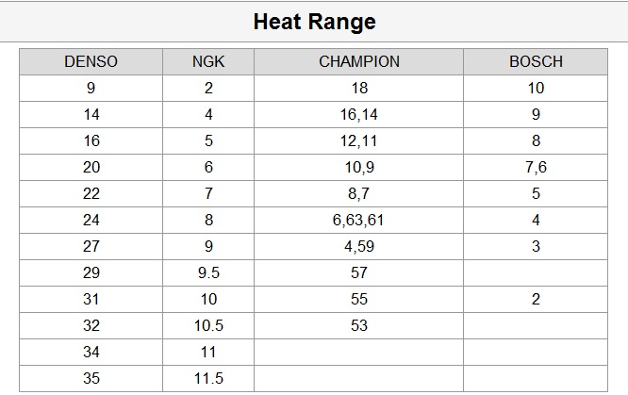Select the NGK column header
The height and width of the screenshot is (395, 628).
pos(208,62)
